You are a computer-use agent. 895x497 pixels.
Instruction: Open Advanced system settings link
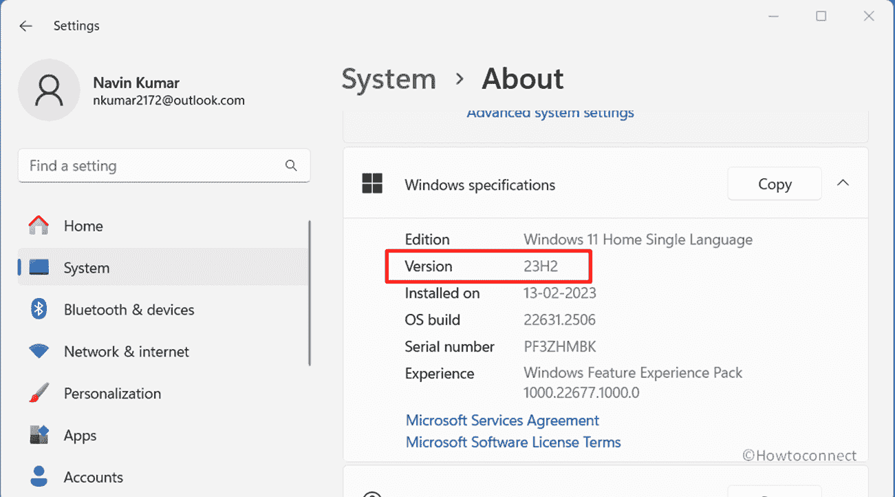(550, 113)
